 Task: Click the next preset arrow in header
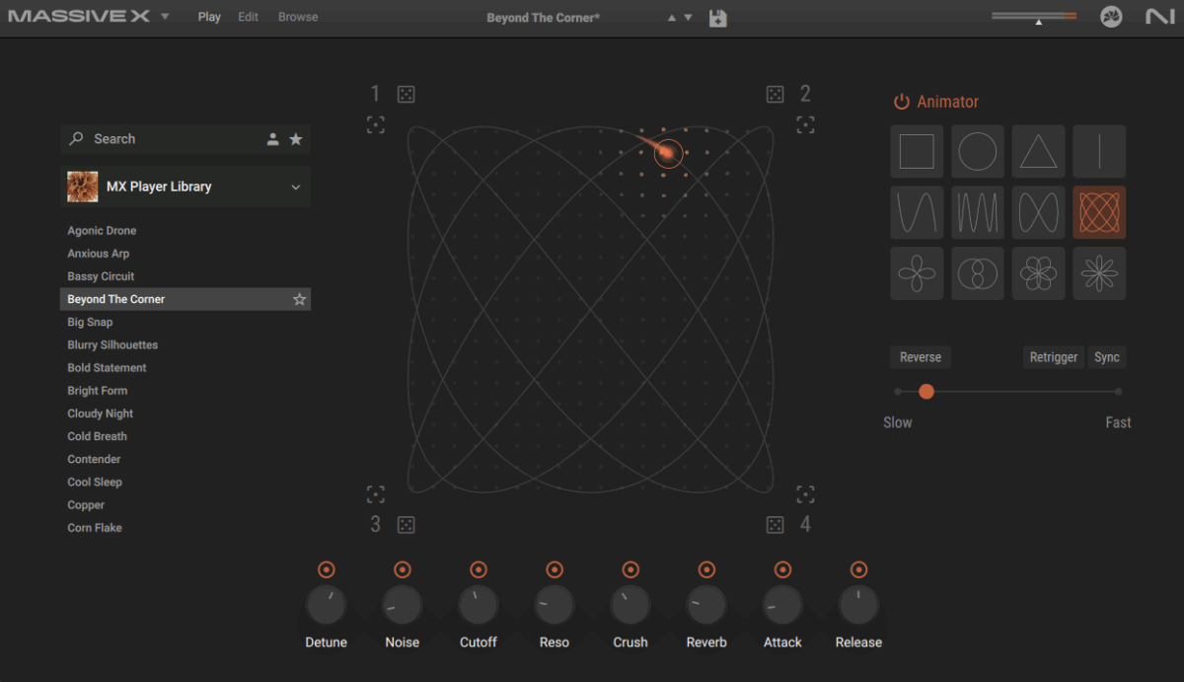[688, 17]
